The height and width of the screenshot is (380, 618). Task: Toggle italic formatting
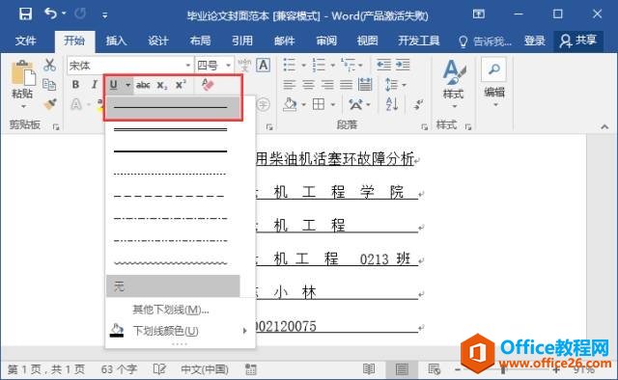[x=95, y=85]
